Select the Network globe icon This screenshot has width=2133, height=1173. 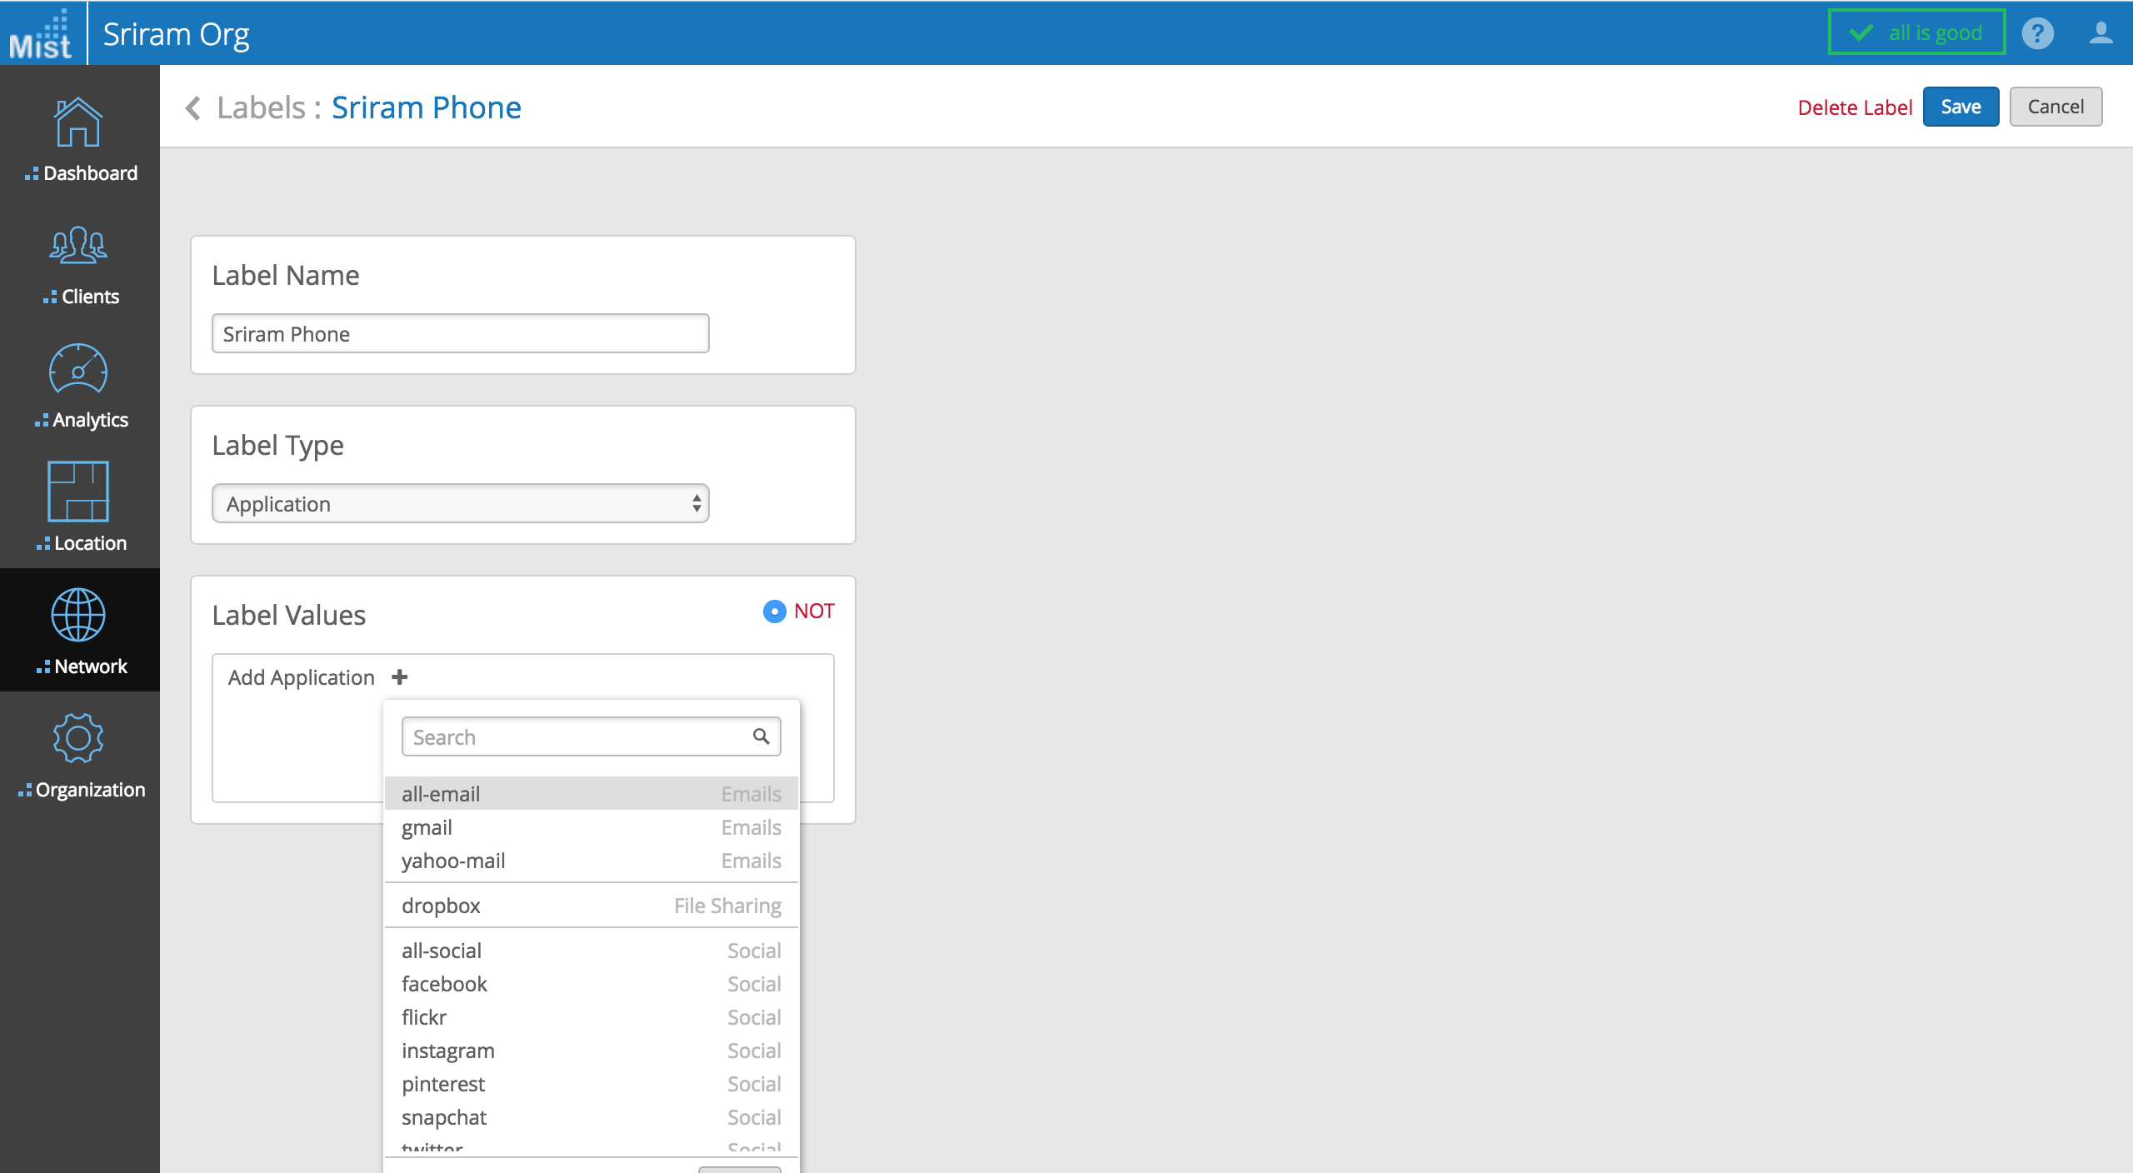pyautogui.click(x=78, y=615)
